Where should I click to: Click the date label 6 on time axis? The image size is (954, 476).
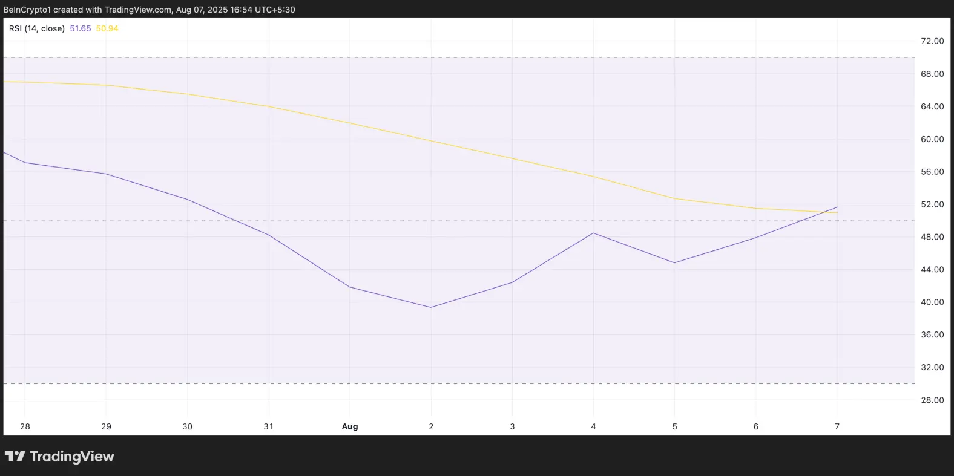(x=755, y=426)
